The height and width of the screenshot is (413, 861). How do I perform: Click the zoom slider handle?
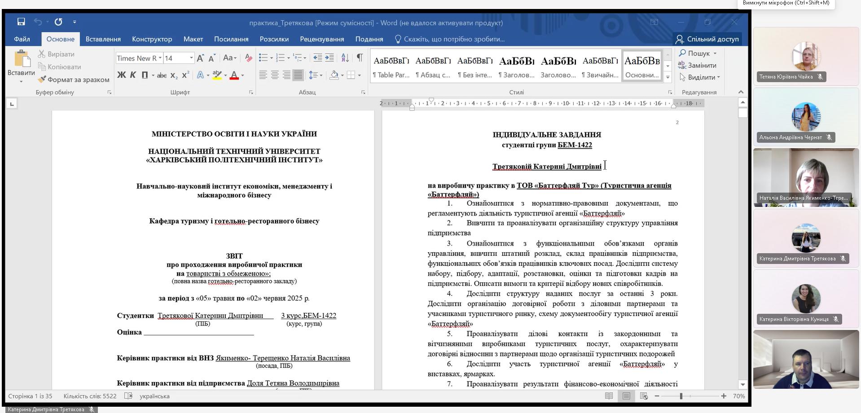coord(681,396)
